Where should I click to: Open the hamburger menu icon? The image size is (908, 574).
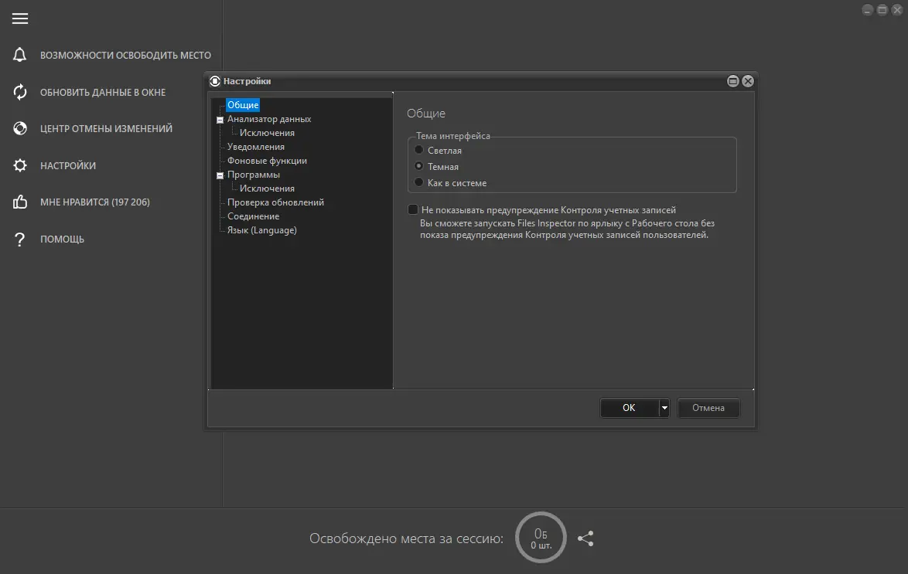(19, 19)
